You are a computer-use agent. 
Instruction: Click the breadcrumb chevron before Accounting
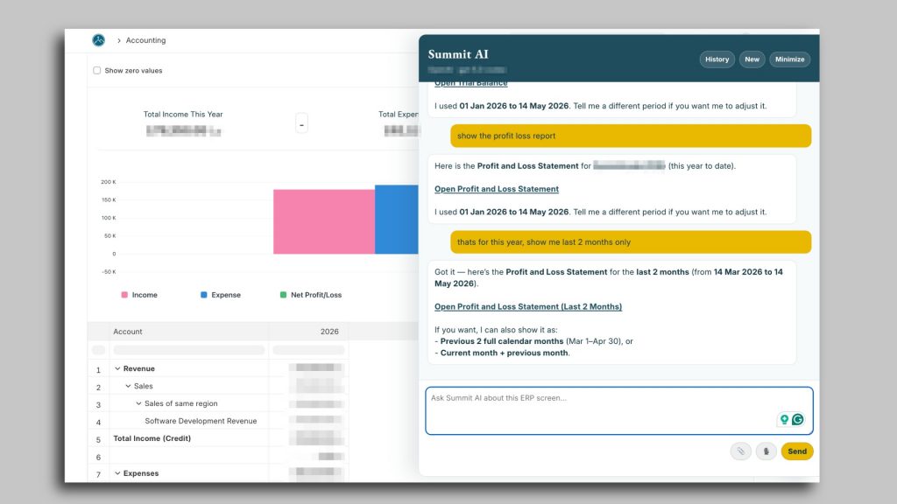(119, 40)
